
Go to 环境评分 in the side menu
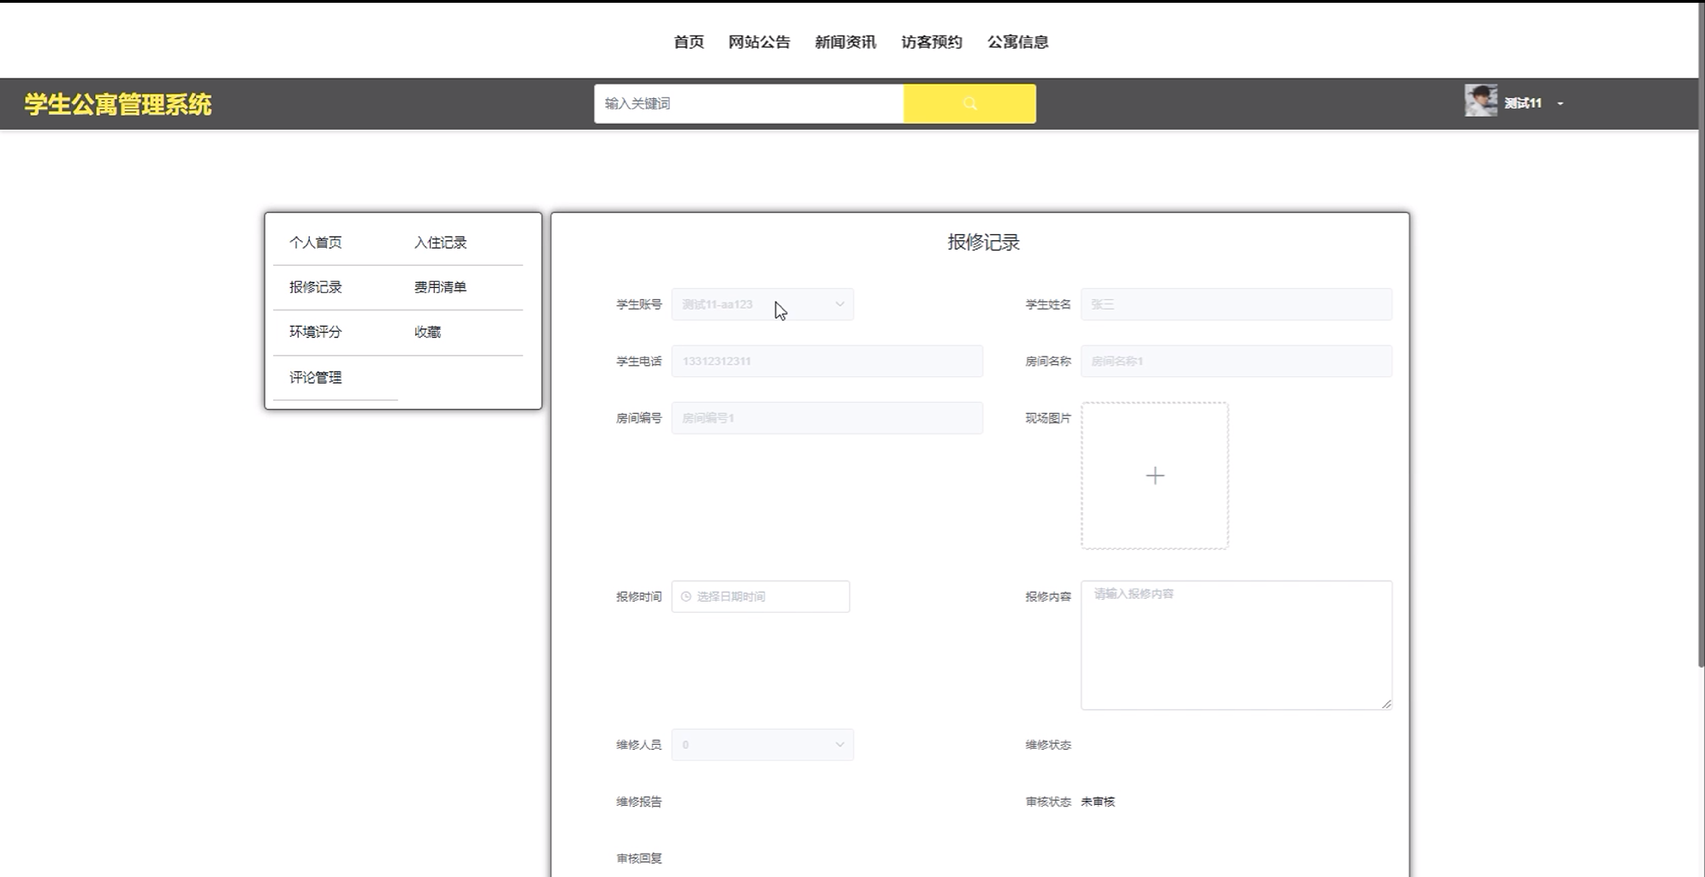(x=315, y=332)
